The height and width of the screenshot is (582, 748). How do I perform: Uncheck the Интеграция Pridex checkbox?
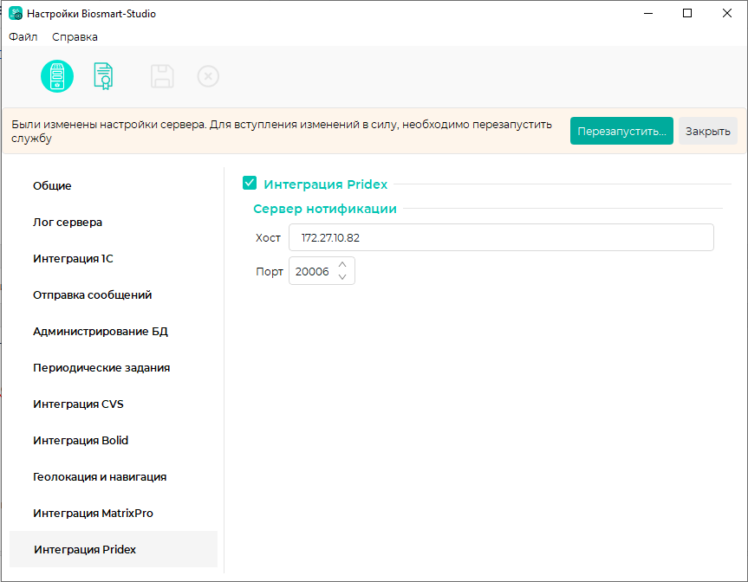(x=250, y=183)
